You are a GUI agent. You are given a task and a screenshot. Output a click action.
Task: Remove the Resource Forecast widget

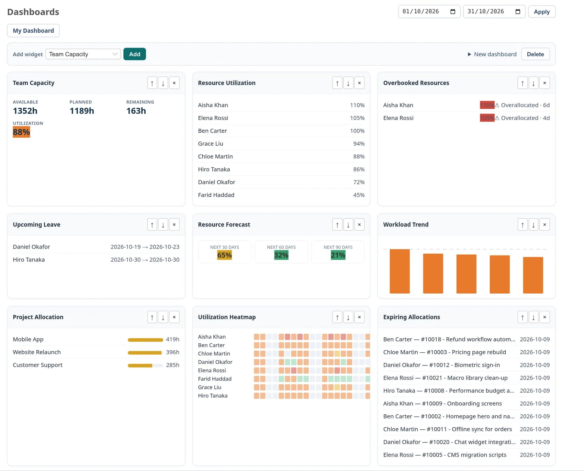pos(359,224)
